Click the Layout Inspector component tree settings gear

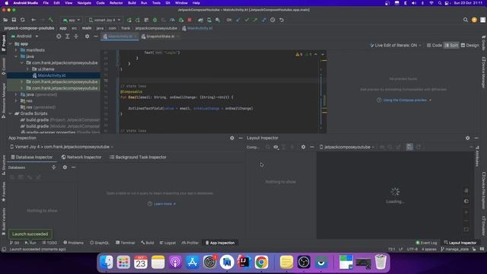303,147
